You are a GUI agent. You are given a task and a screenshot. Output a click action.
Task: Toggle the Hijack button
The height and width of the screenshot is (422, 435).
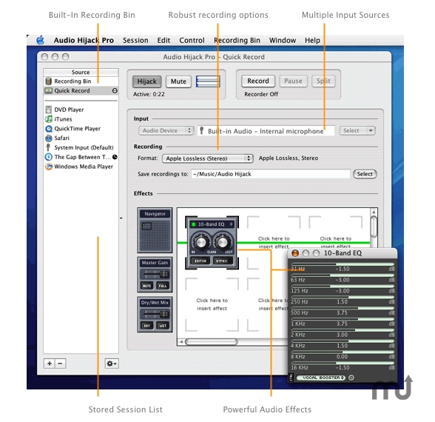[146, 81]
